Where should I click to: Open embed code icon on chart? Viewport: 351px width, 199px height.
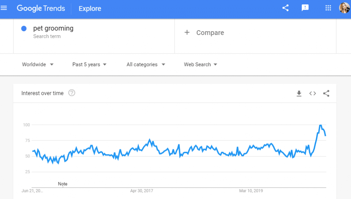[x=313, y=93]
